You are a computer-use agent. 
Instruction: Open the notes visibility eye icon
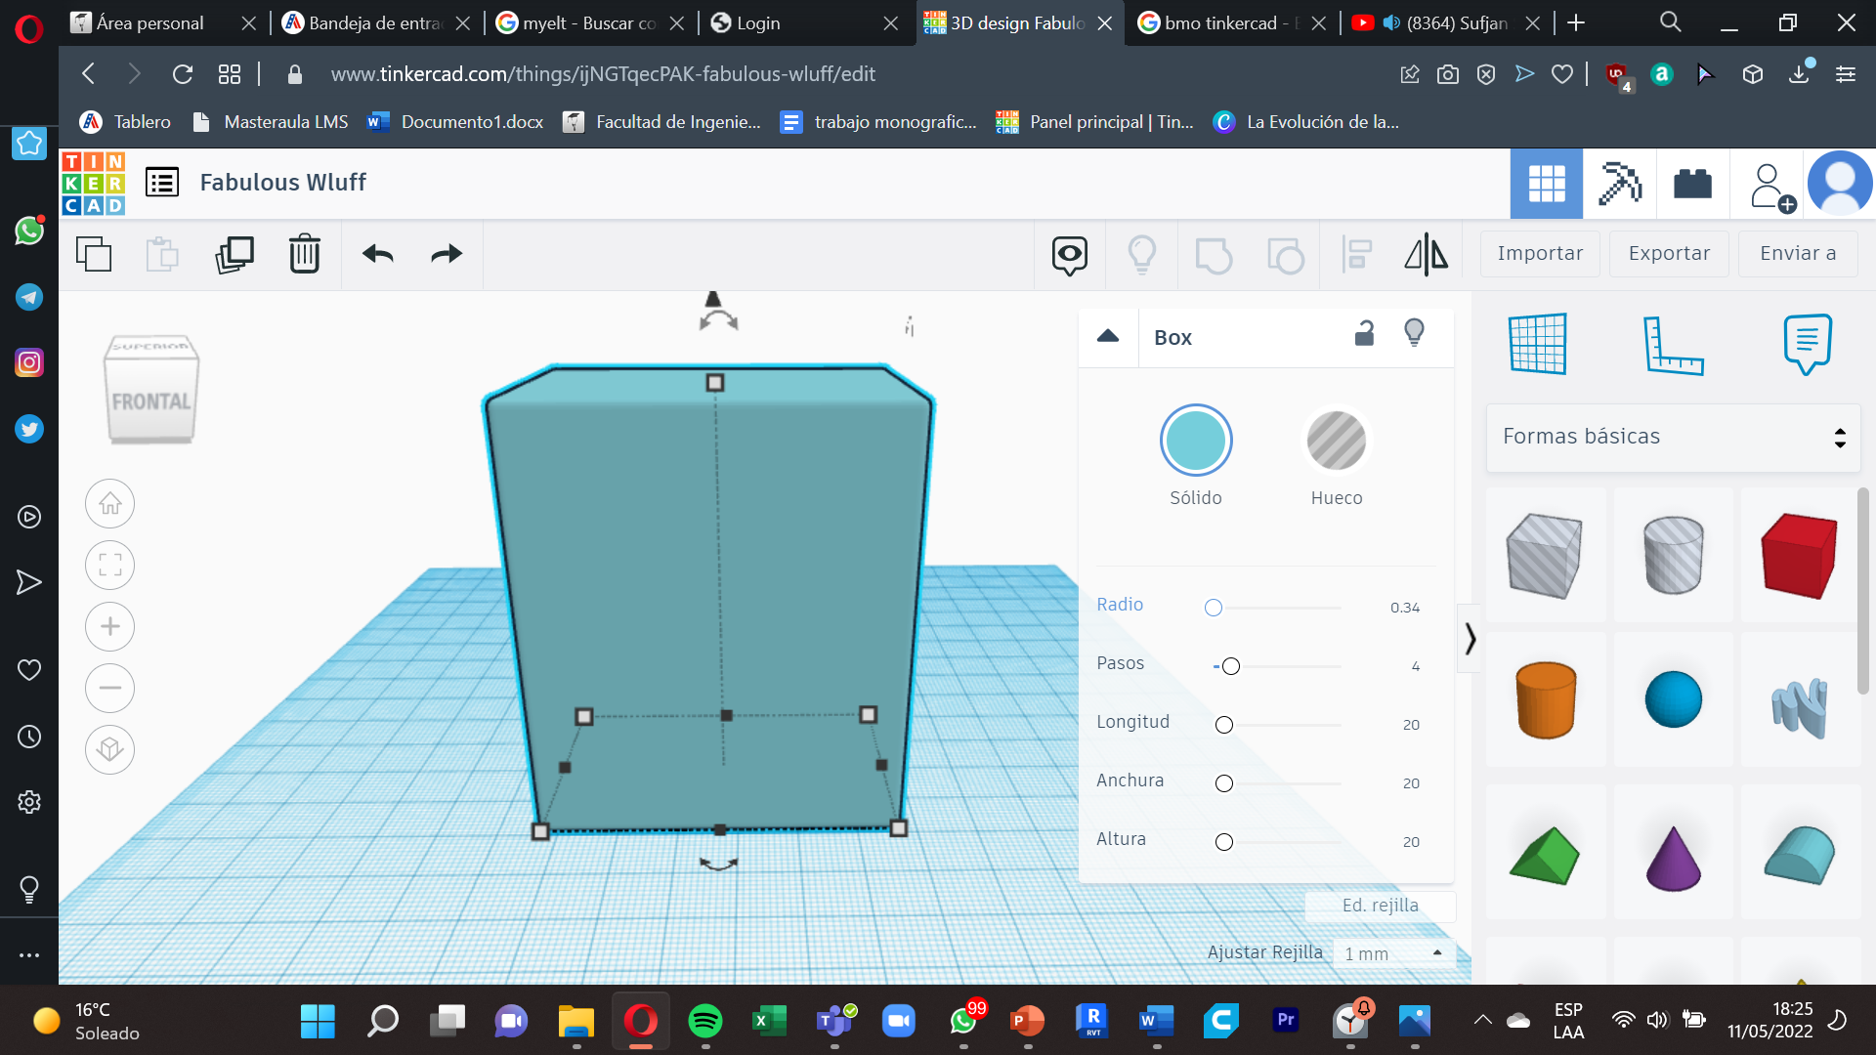(1070, 255)
